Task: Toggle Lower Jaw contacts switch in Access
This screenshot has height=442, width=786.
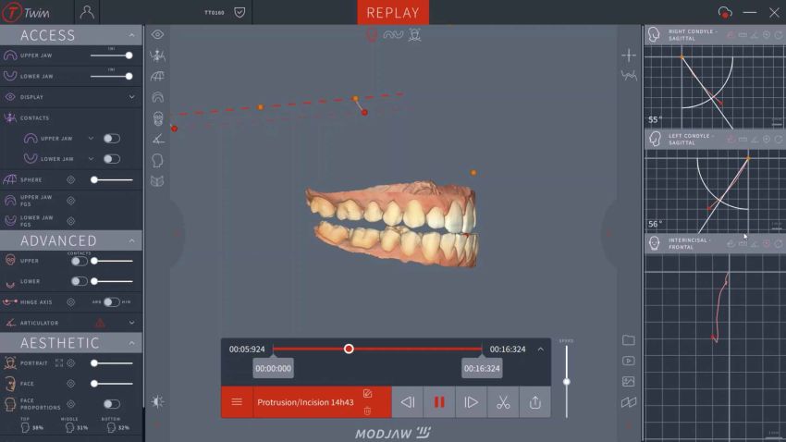Action: point(111,159)
